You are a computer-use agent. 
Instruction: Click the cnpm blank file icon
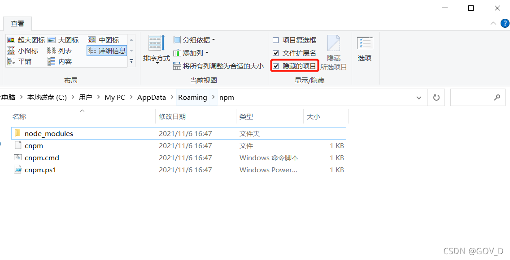pos(17,145)
